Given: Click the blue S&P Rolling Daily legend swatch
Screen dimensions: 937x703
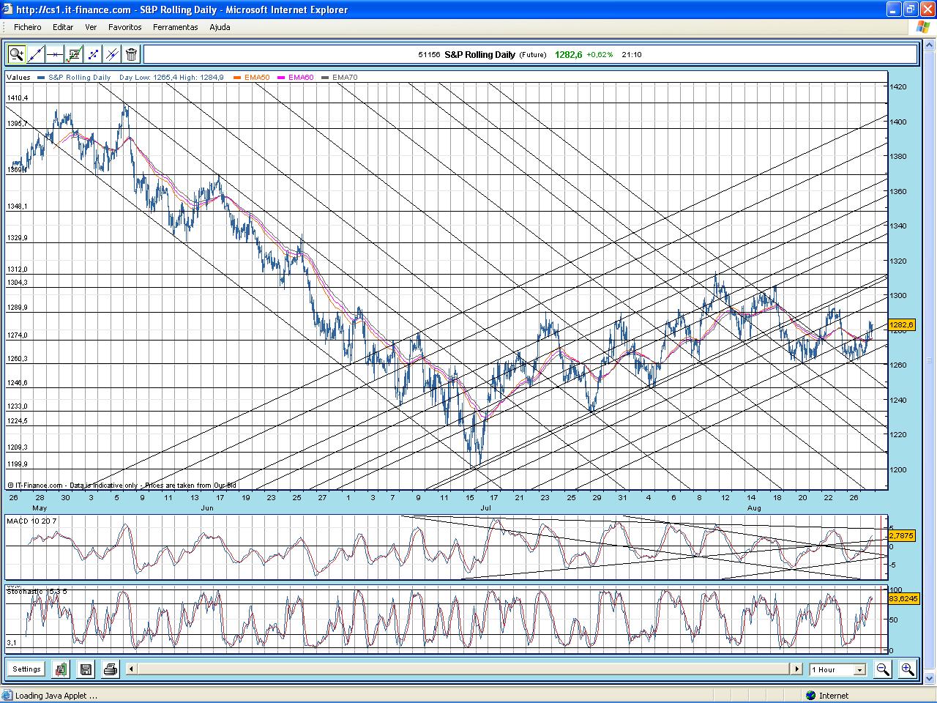Looking at the screenshot, I should click(x=42, y=77).
